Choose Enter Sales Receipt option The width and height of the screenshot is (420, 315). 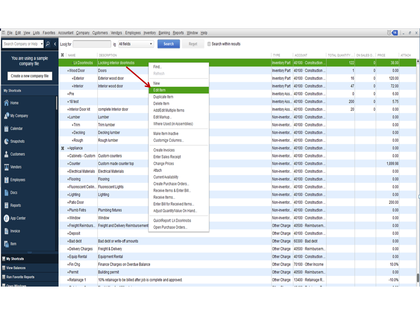(178, 157)
